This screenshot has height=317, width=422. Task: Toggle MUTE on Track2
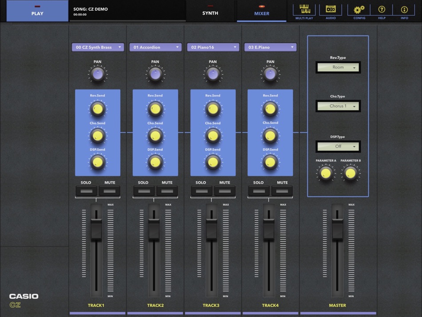(x=167, y=191)
